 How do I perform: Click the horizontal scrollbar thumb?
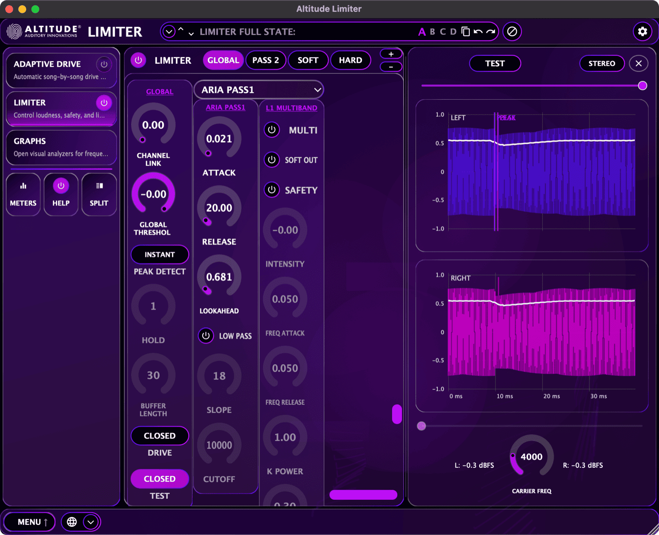pos(363,495)
